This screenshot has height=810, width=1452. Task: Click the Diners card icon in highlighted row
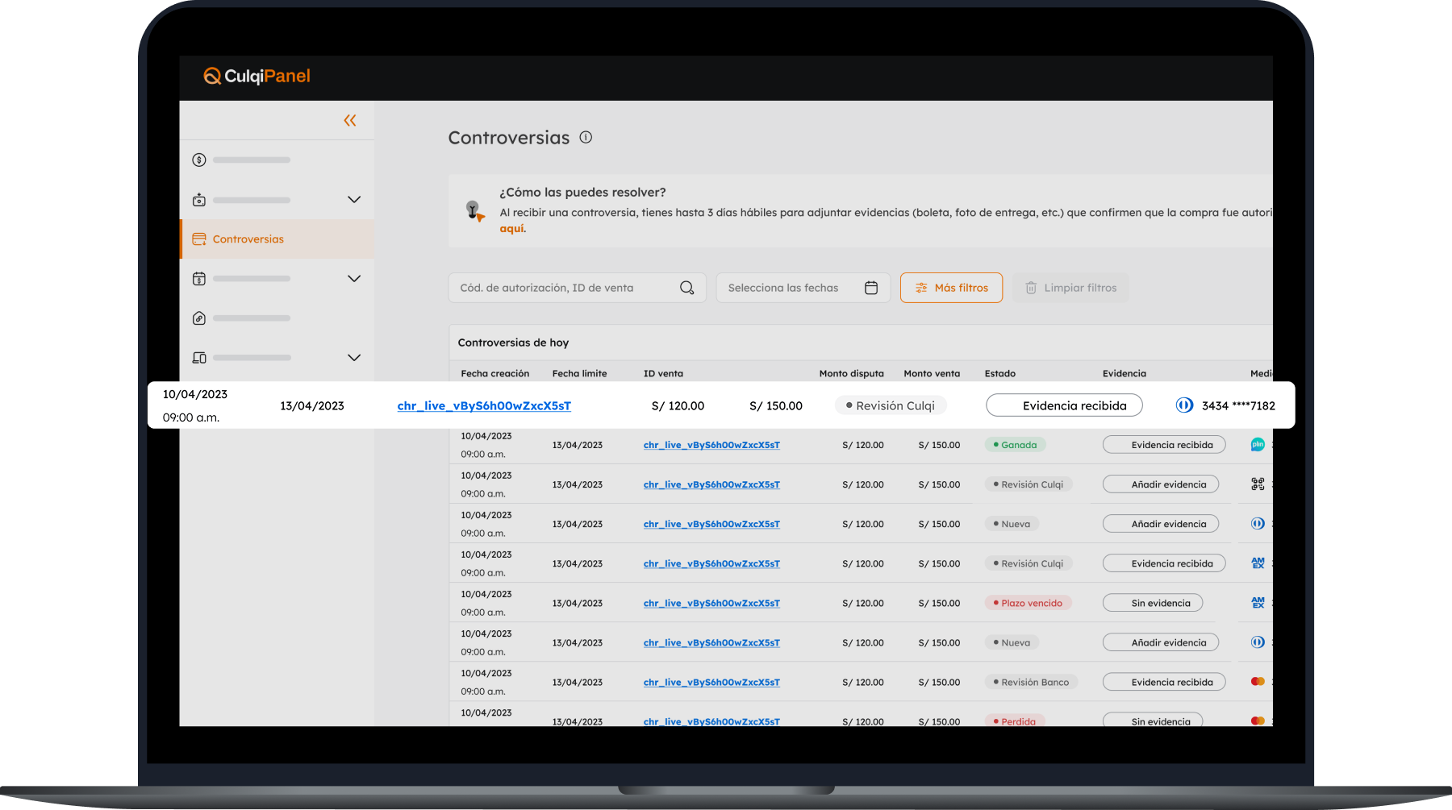coord(1184,405)
